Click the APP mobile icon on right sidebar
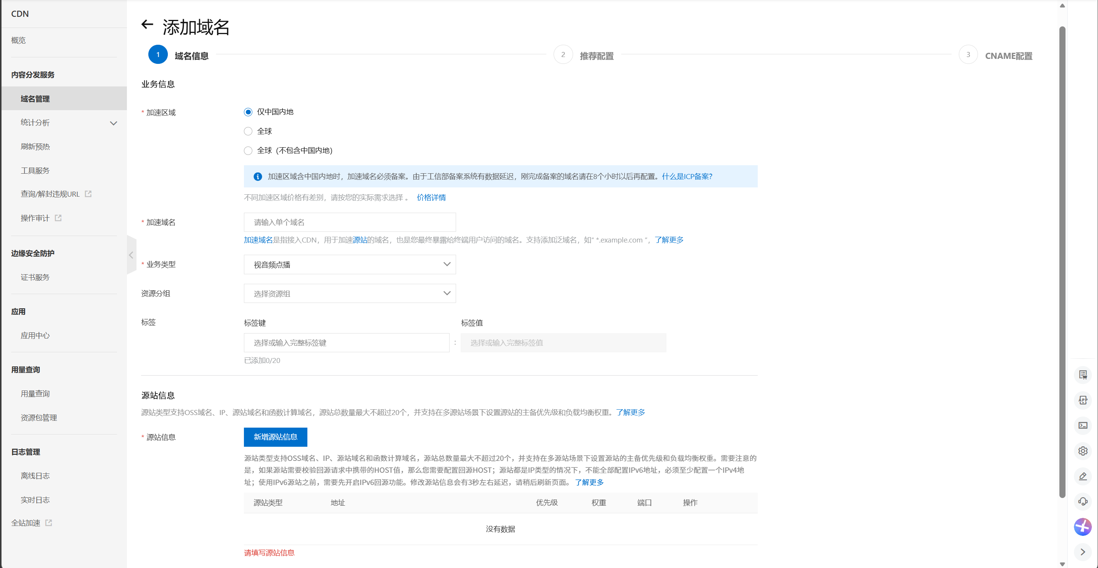 coord(1083,400)
